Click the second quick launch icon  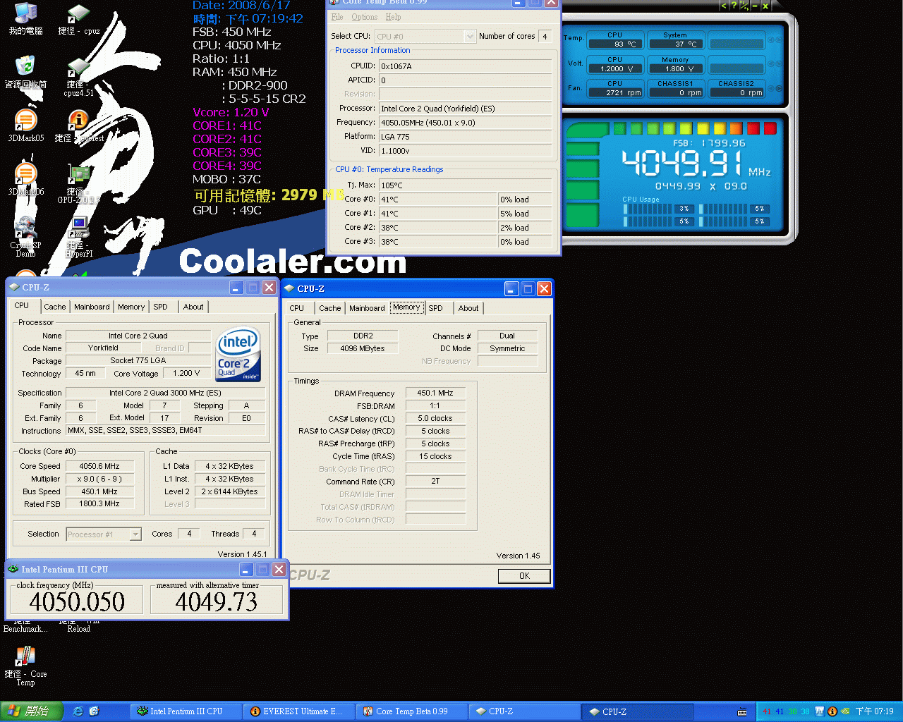point(94,711)
